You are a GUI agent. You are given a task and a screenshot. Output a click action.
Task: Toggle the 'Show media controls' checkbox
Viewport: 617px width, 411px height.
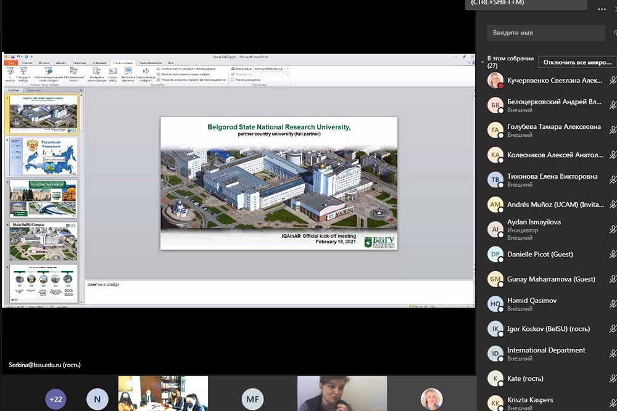tap(159, 79)
